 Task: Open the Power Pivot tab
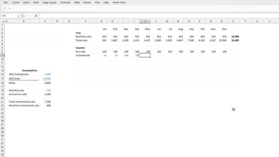[119, 3]
